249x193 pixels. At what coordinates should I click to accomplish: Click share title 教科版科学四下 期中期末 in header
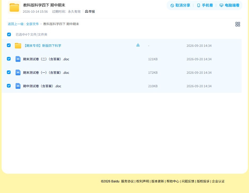44,5
